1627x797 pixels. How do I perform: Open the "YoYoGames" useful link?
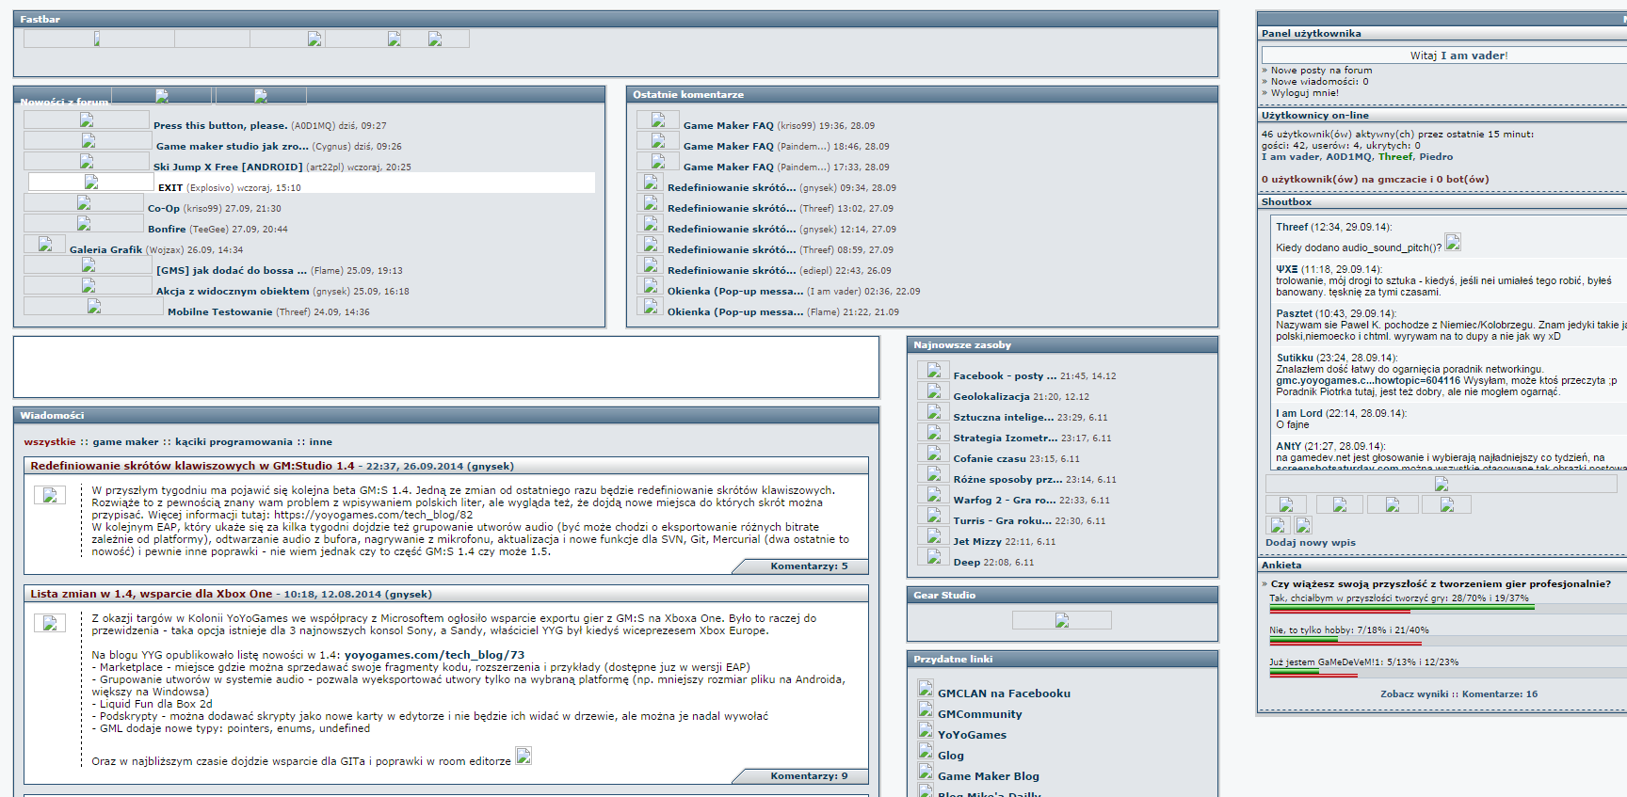(x=972, y=735)
